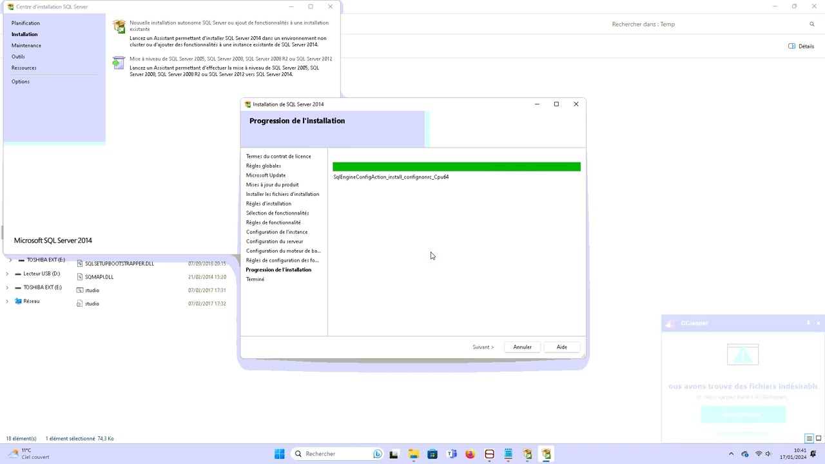
Task: Click the Lecteur USB (D:) tree label
Action: (x=42, y=274)
